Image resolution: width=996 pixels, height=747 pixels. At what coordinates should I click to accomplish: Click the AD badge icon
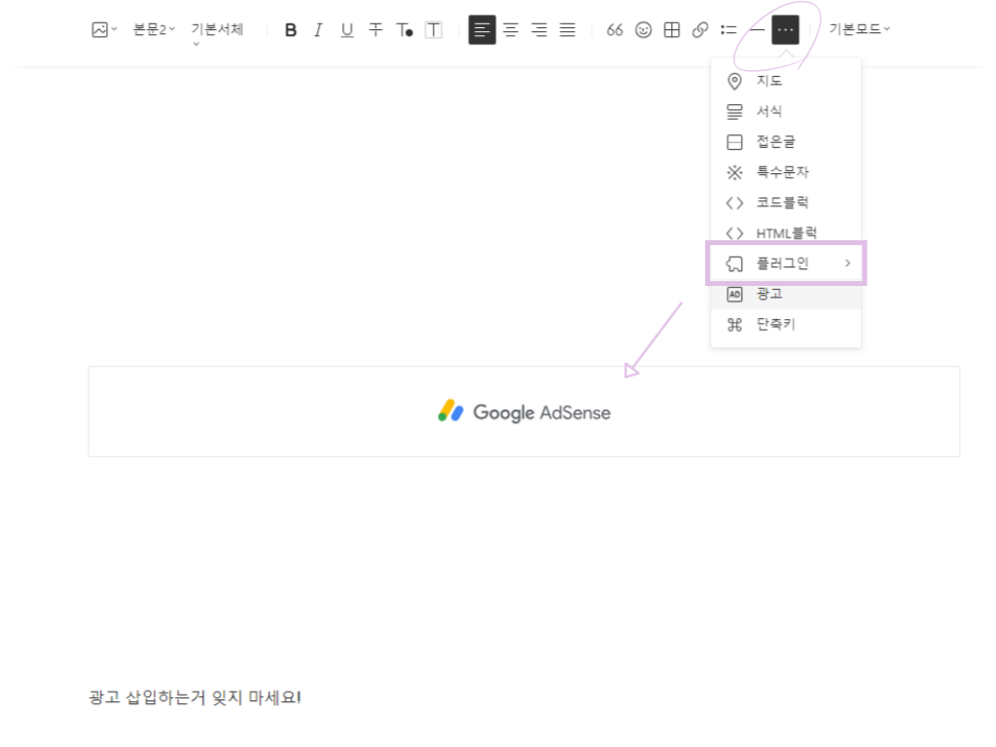(734, 294)
